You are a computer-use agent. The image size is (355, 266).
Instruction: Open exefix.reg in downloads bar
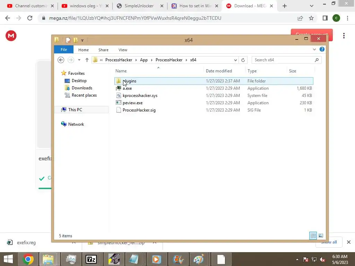26,242
